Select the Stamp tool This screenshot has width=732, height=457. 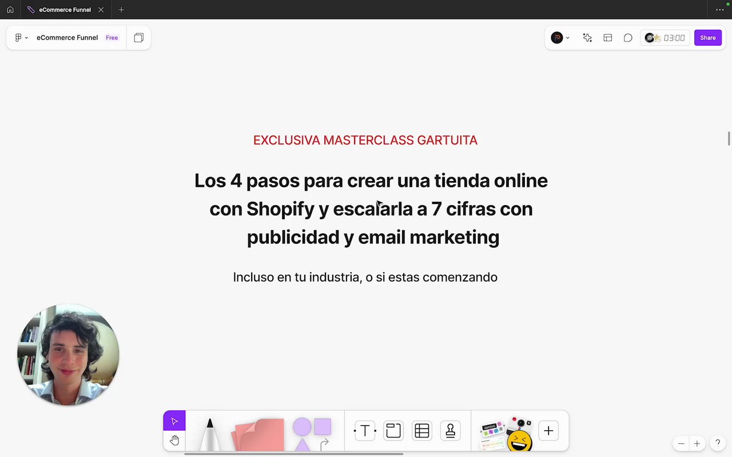(x=451, y=431)
